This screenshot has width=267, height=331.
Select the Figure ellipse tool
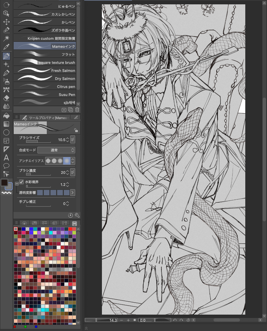[6, 132]
